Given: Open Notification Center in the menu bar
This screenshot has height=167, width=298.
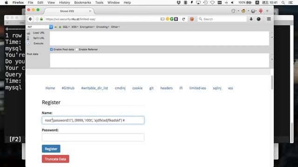Looking at the screenshot, I should coord(291,2).
